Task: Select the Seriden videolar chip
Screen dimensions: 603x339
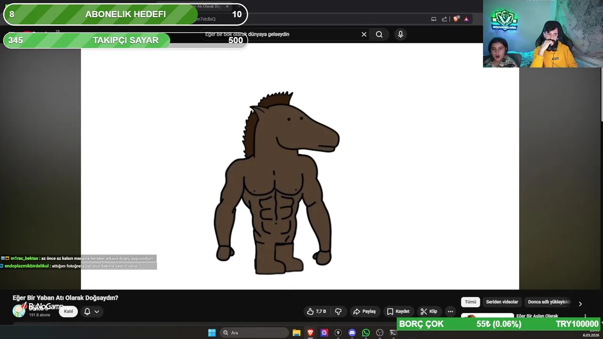Action: pos(502,302)
